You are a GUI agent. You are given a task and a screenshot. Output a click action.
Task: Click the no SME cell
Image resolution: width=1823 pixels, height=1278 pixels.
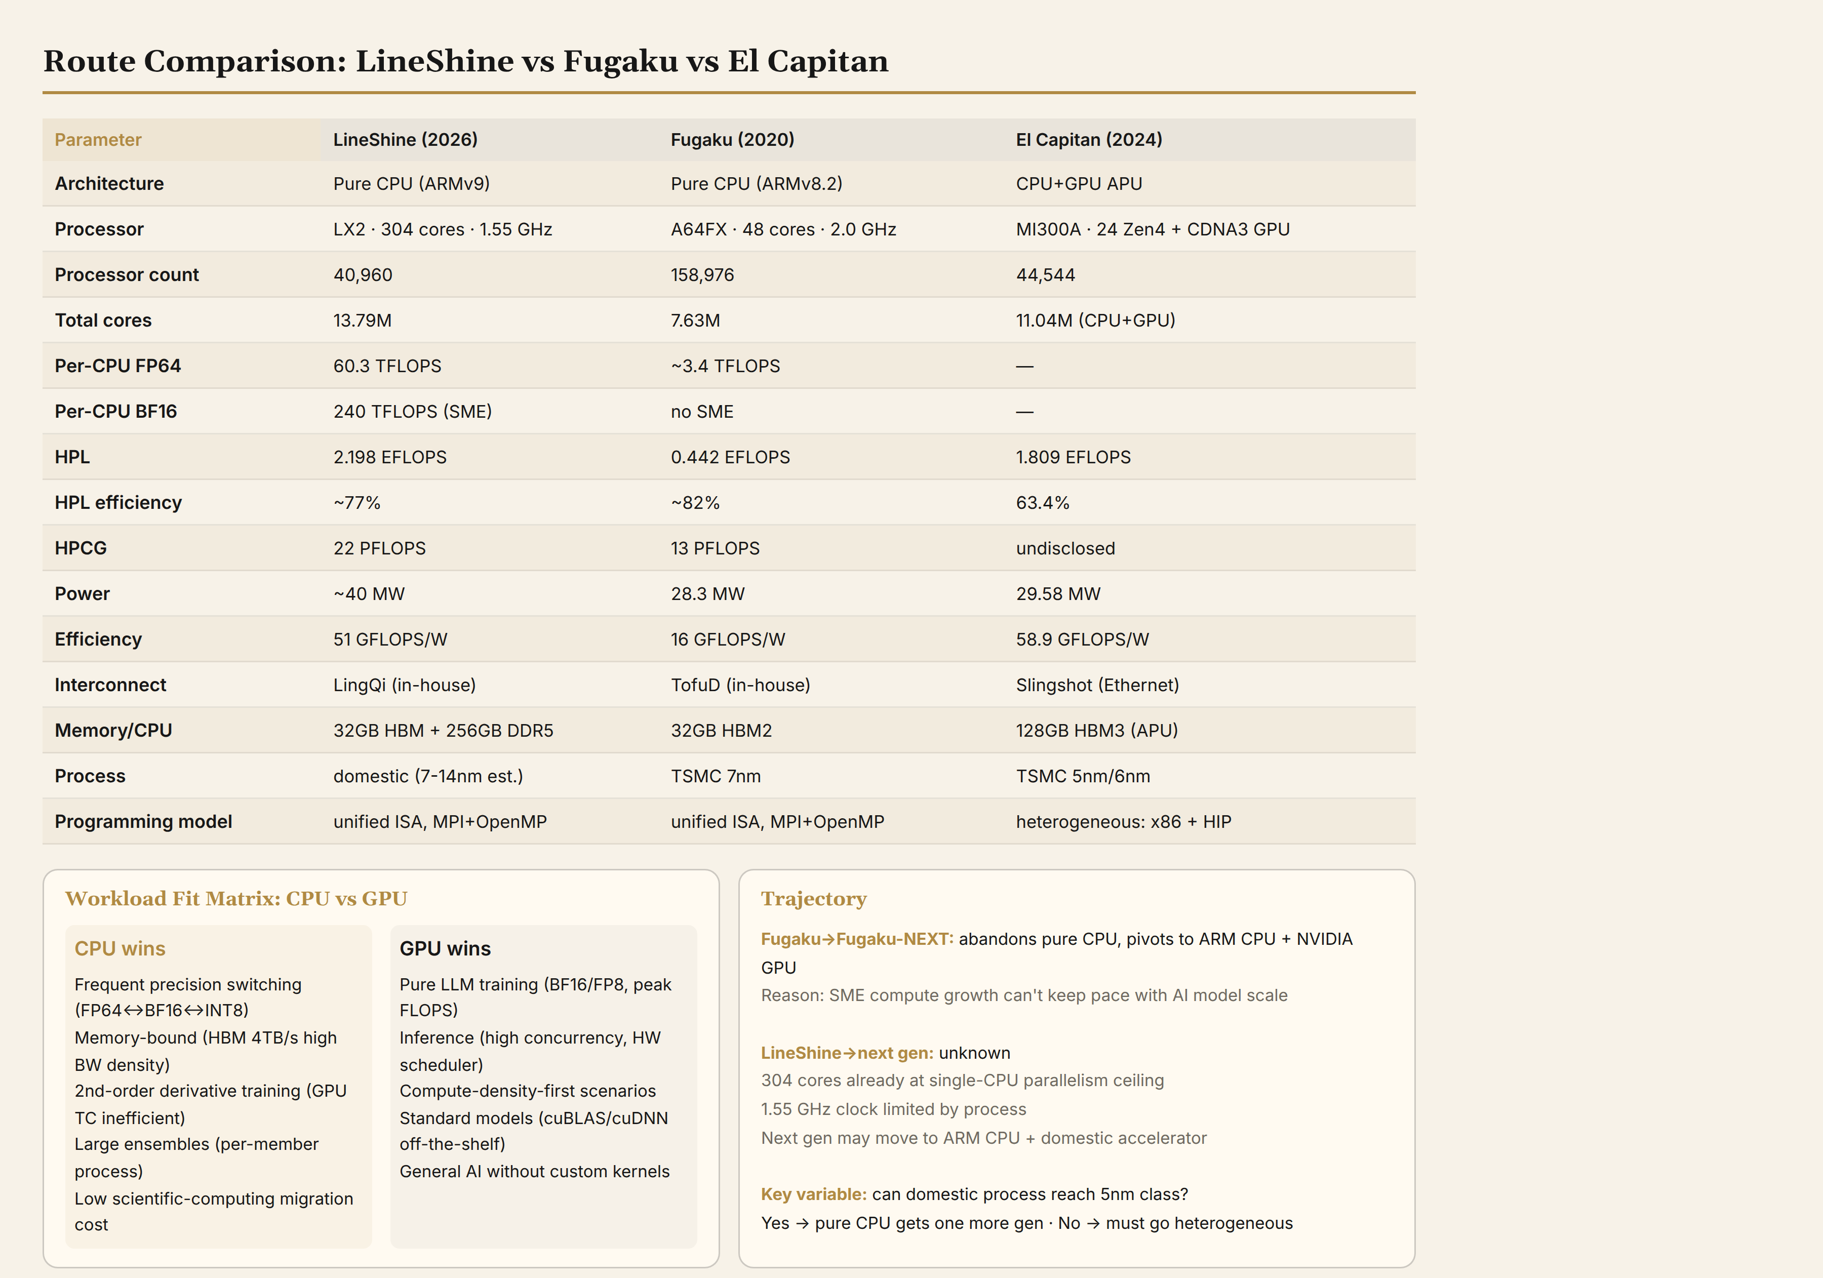coord(702,411)
